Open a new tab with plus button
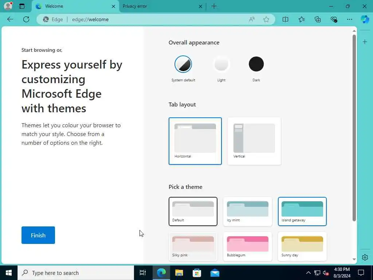Viewport: 373px width, 280px height. coord(214,6)
